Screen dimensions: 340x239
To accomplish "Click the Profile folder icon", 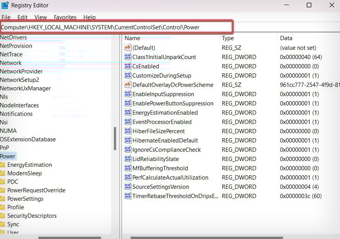I will tap(3, 207).
